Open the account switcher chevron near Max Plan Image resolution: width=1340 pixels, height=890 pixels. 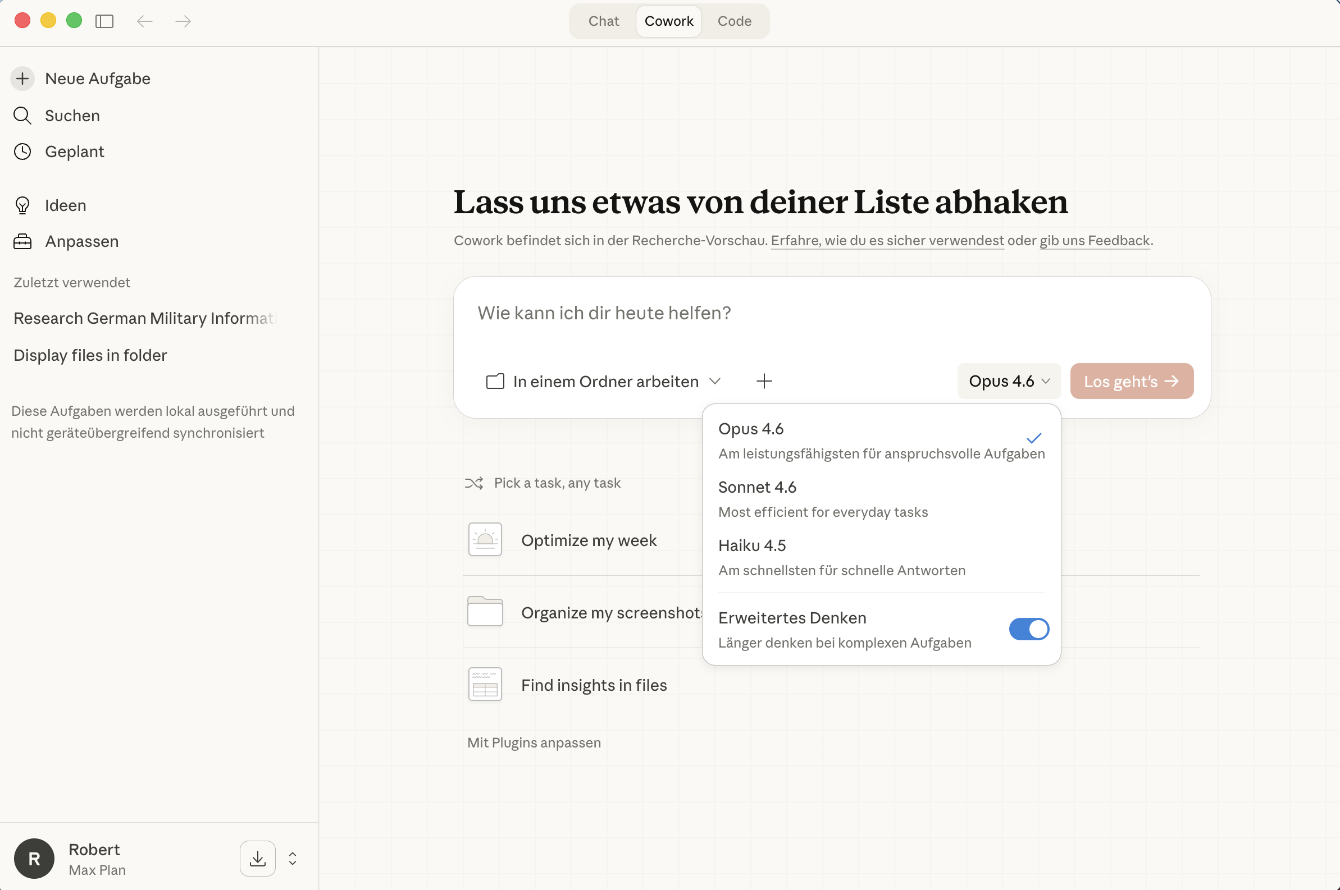(x=292, y=858)
